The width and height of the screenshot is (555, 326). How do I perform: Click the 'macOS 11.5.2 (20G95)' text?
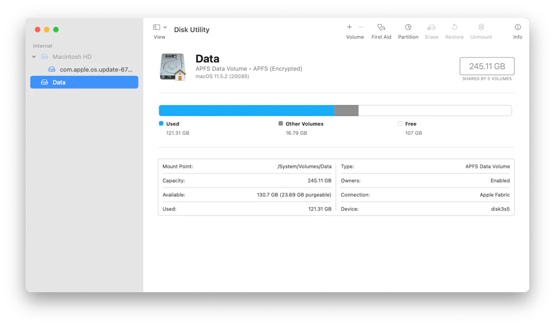222,76
